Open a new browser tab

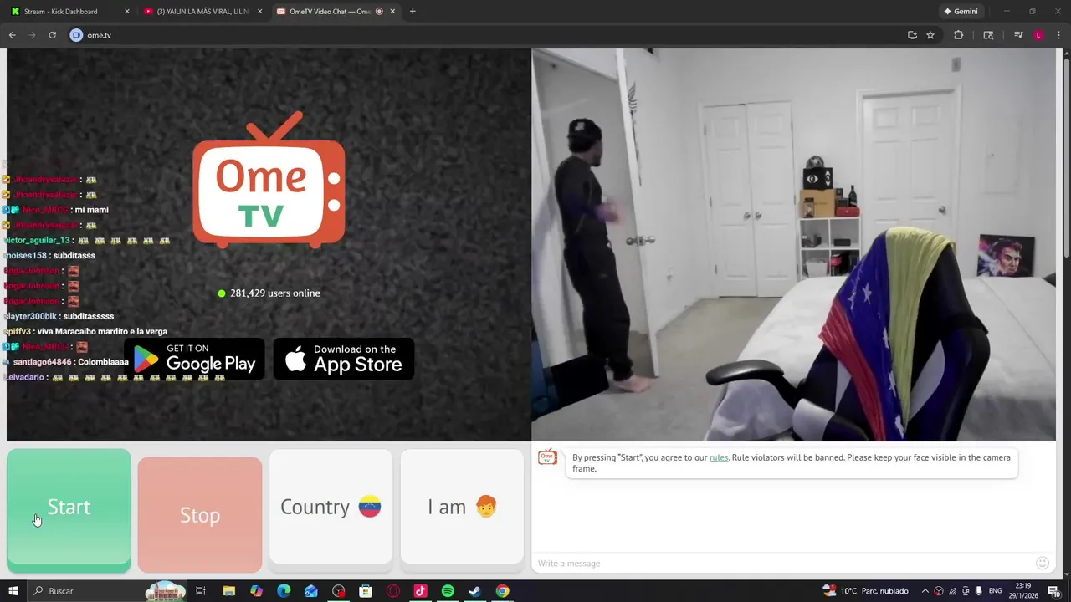(x=413, y=12)
